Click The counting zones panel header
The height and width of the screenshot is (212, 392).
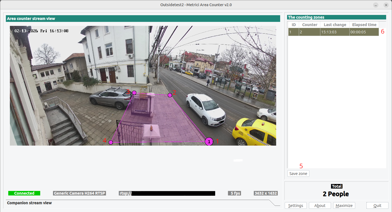pos(337,17)
